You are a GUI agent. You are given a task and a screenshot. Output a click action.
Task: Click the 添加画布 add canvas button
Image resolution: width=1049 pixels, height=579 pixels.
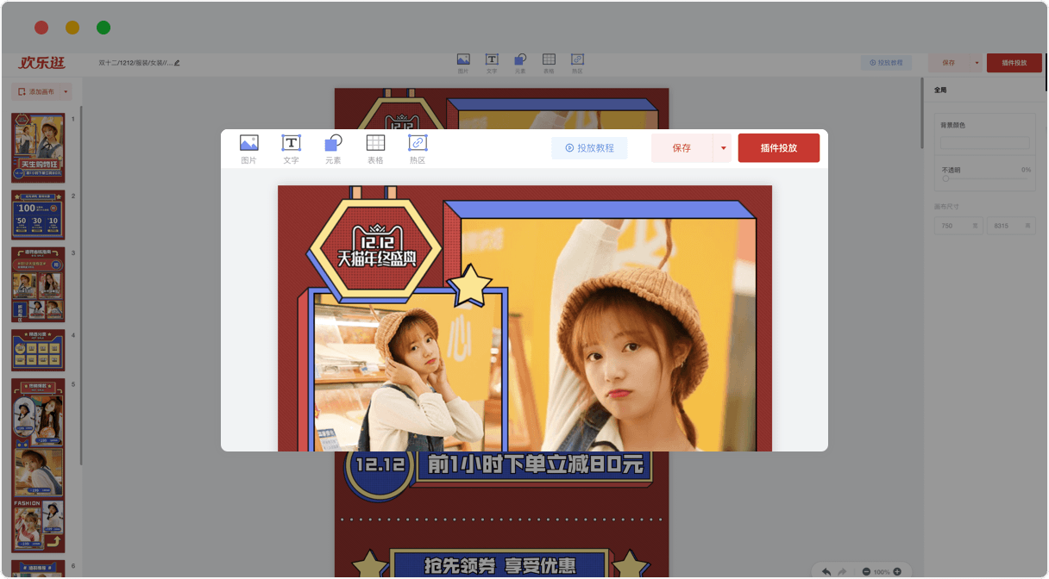(36, 91)
